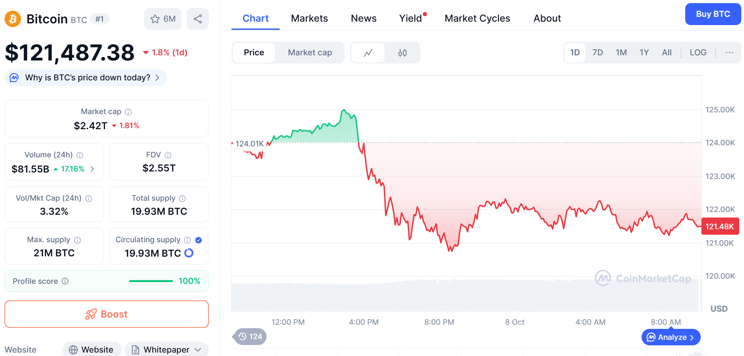Go to the Market Cycles tab

tap(477, 18)
